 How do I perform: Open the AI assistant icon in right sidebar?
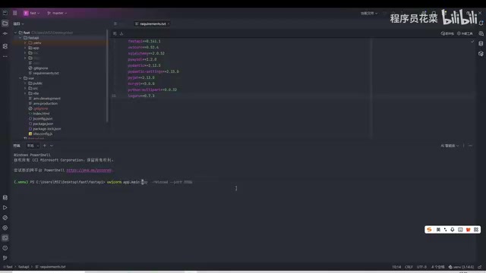[481, 33]
